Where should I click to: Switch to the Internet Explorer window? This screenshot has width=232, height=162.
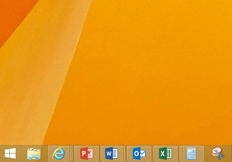pyautogui.click(x=59, y=153)
